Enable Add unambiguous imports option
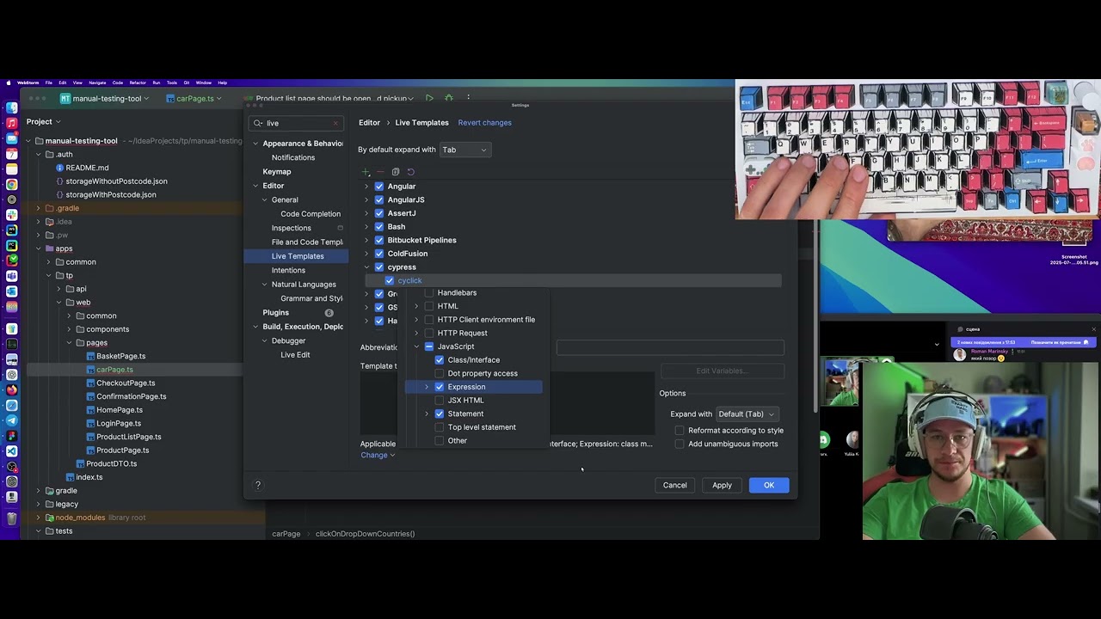 point(680,444)
